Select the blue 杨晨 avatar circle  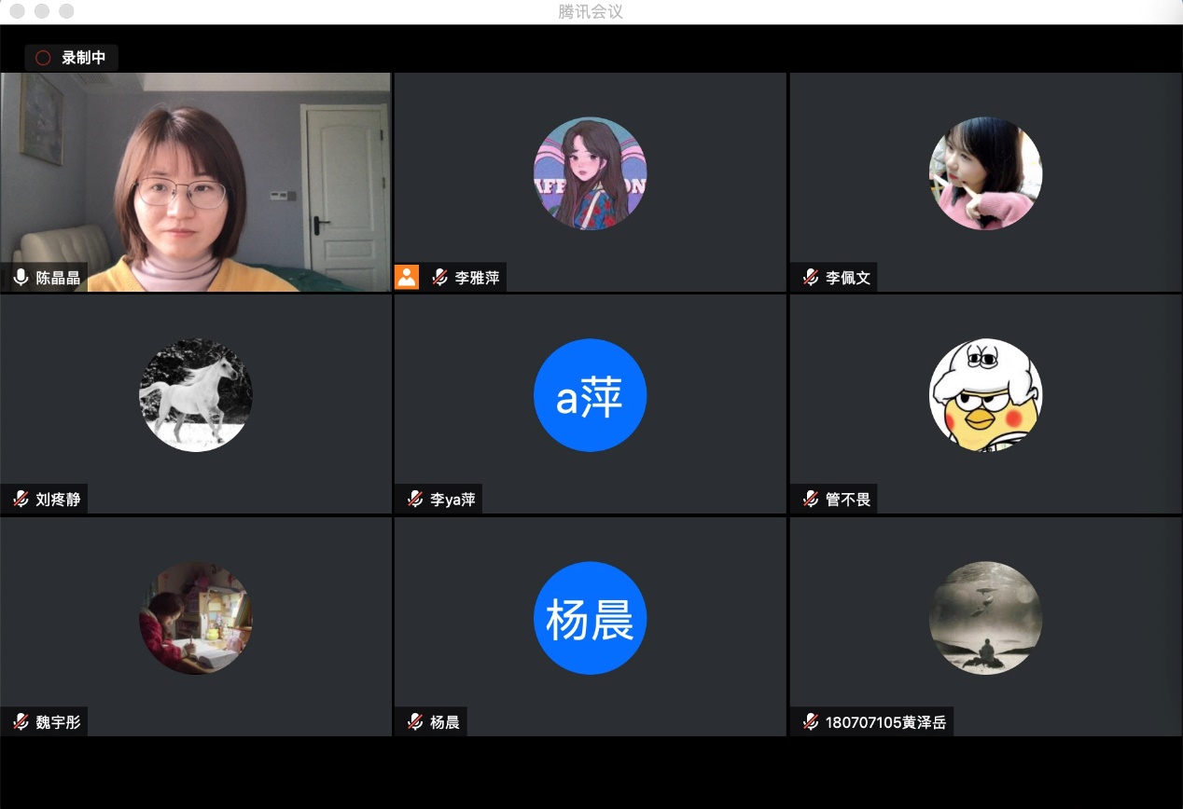[590, 618]
